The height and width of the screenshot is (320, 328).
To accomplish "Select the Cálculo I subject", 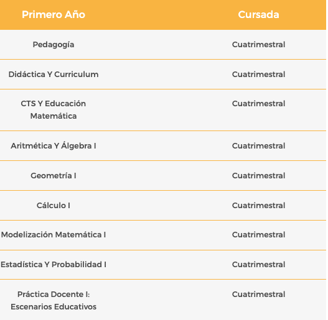I will [x=54, y=205].
